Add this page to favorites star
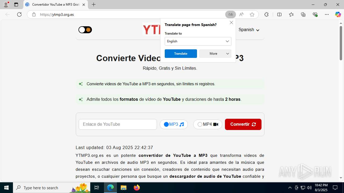Viewport: 344px width, 193px height. click(252, 14)
